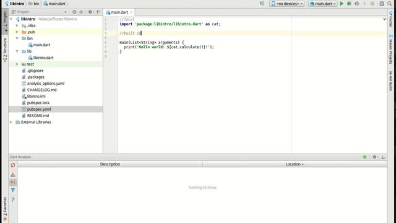Click the import statement on line 2

pos(170,24)
